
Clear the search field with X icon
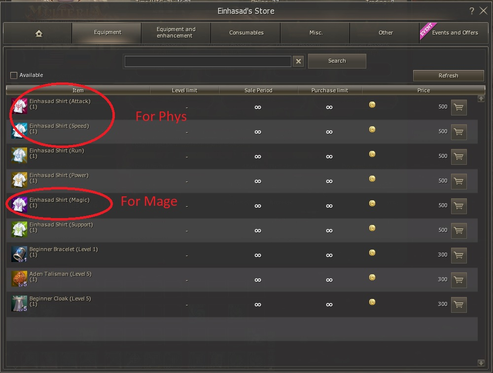pyautogui.click(x=298, y=61)
